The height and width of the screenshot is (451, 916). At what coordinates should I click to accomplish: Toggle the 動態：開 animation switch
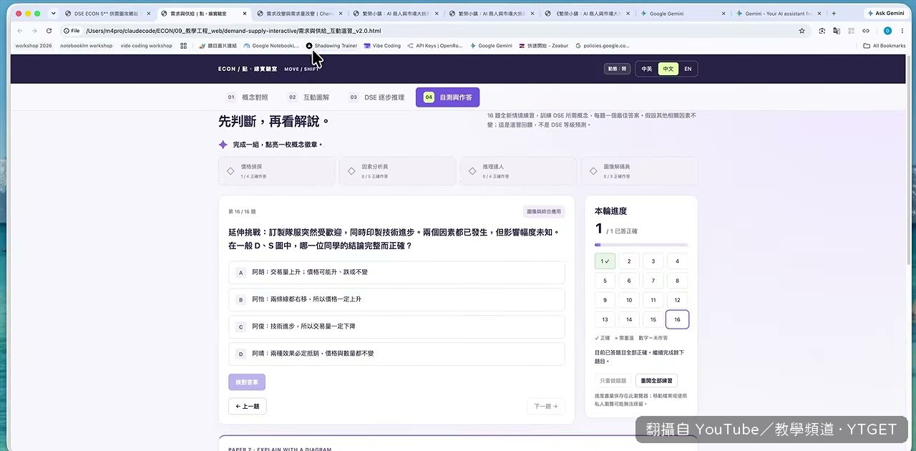pos(617,69)
